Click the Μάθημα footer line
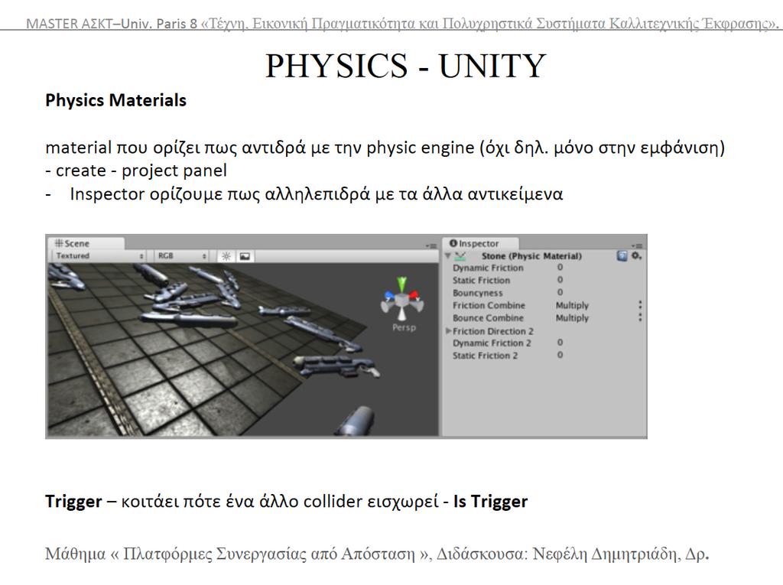Viewport: 783px width, 585px height. [x=377, y=554]
